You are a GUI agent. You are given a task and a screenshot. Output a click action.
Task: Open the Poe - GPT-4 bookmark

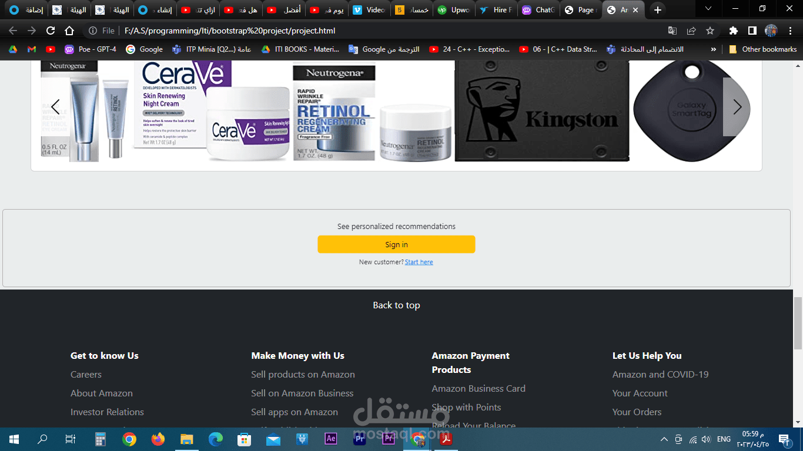pyautogui.click(x=91, y=49)
